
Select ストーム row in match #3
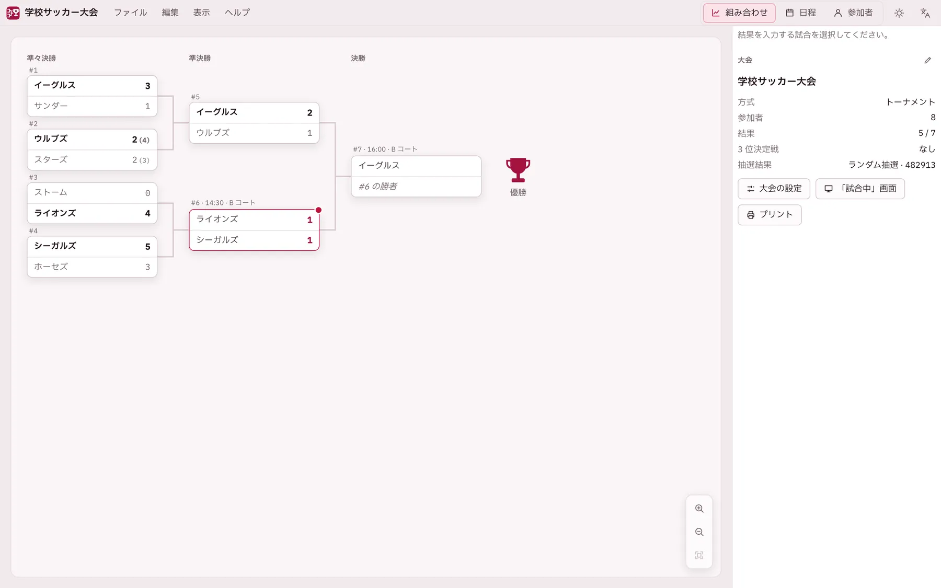(92, 193)
